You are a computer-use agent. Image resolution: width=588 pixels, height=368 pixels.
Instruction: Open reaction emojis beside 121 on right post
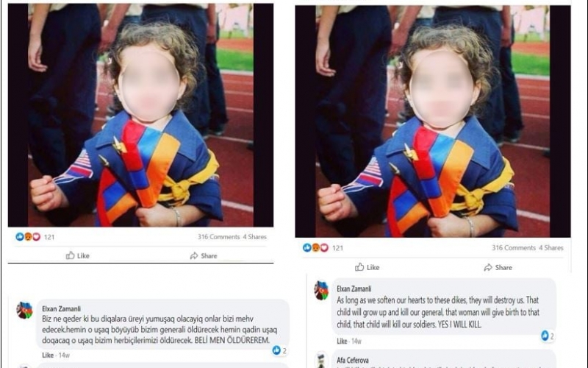coord(316,247)
